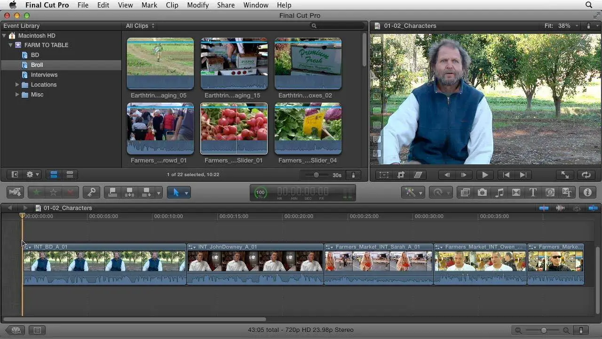The width and height of the screenshot is (602, 339).
Task: Play viewer in full screen
Action: [565, 175]
